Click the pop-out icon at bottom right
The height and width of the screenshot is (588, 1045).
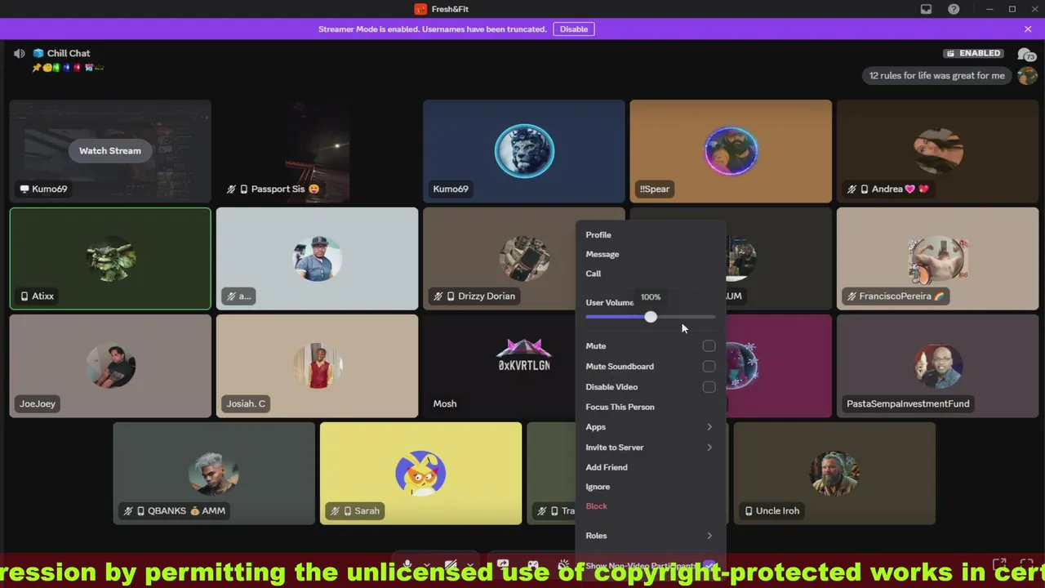[999, 564]
